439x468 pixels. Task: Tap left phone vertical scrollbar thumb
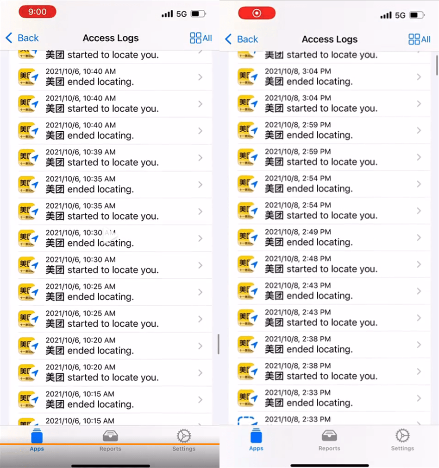coord(219,344)
